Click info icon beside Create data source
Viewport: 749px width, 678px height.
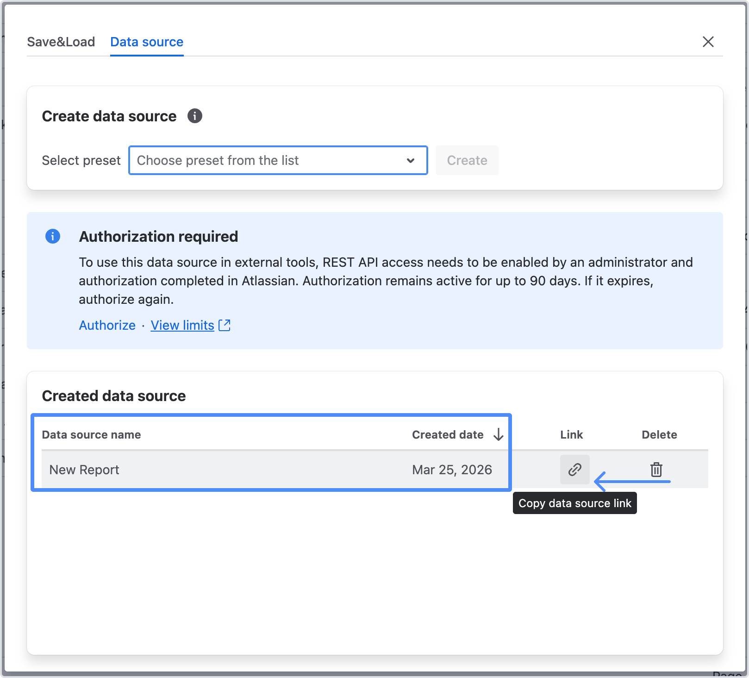click(194, 116)
